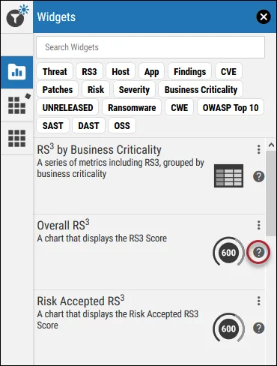Apply the Risk tag filter
This screenshot has height=366, width=277.
(96, 89)
